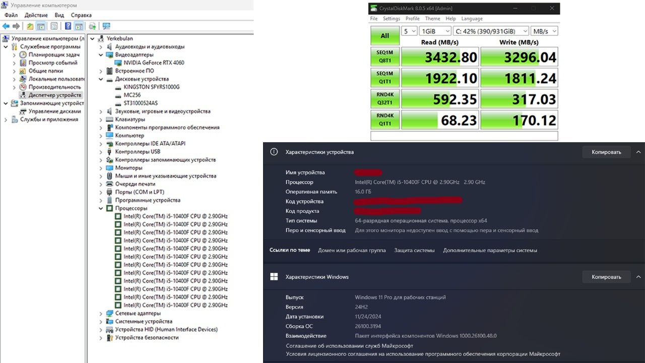
Task: Open the Файл menu in Computer Management
Action: (x=11, y=15)
